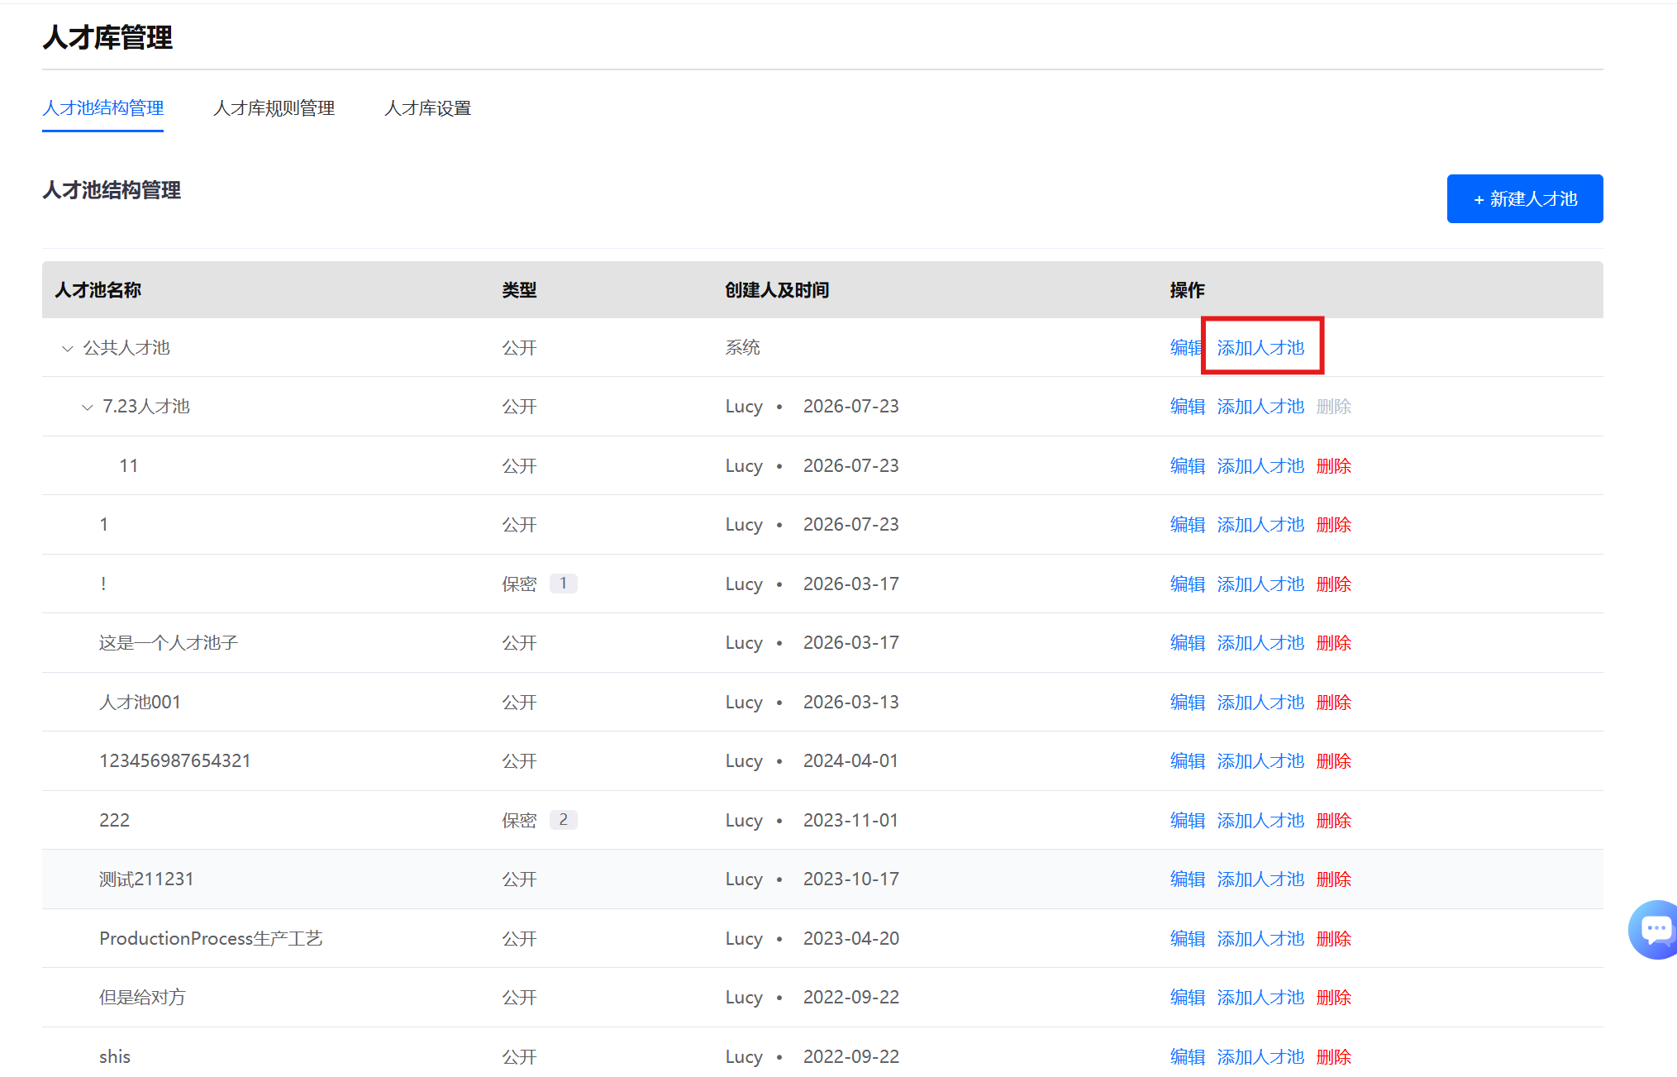The height and width of the screenshot is (1077, 1677).
Task: Delete the pool named !
Action: coord(1334,584)
